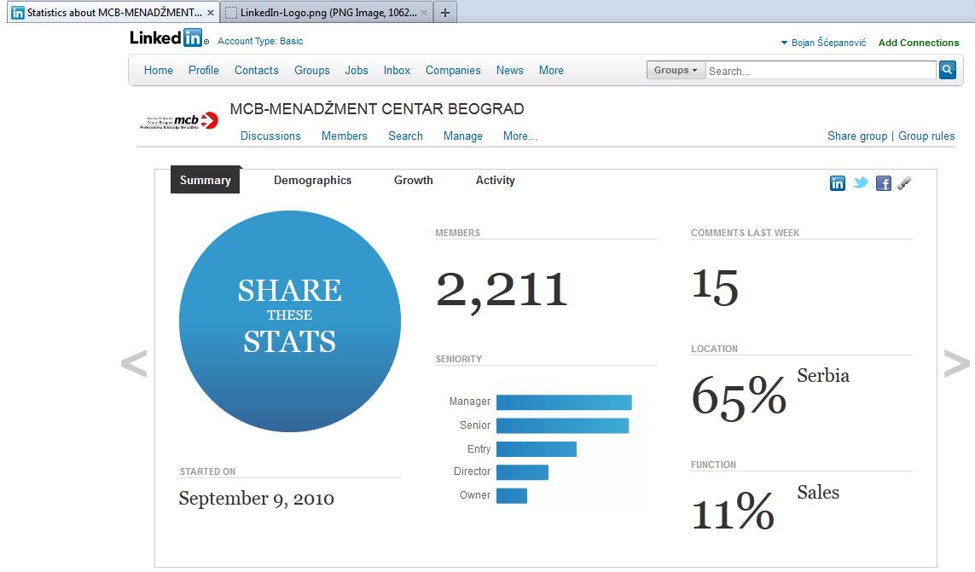Open Inbox from navigation bar
Image resolution: width=975 pixels, height=572 pixels.
[397, 70]
